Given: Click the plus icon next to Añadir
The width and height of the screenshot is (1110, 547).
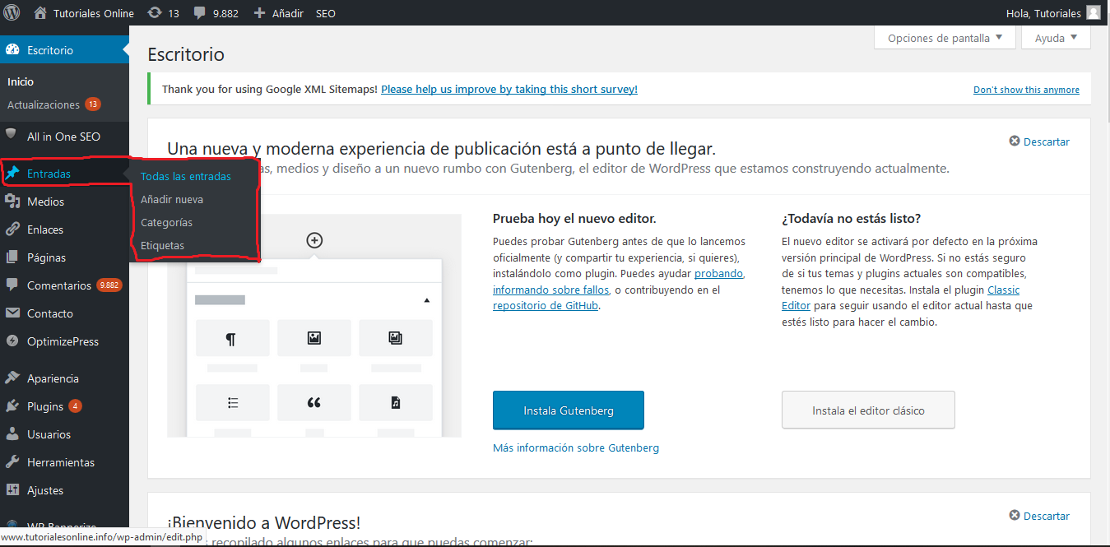Looking at the screenshot, I should (259, 13).
